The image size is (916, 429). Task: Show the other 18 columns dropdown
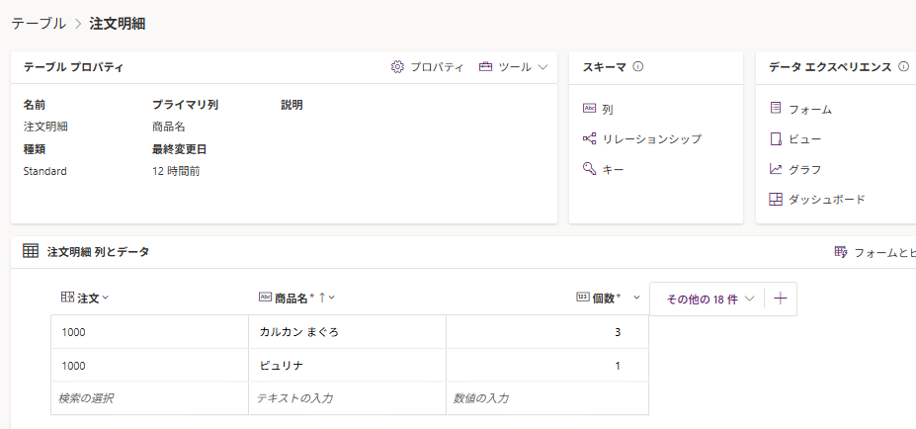[x=709, y=299]
